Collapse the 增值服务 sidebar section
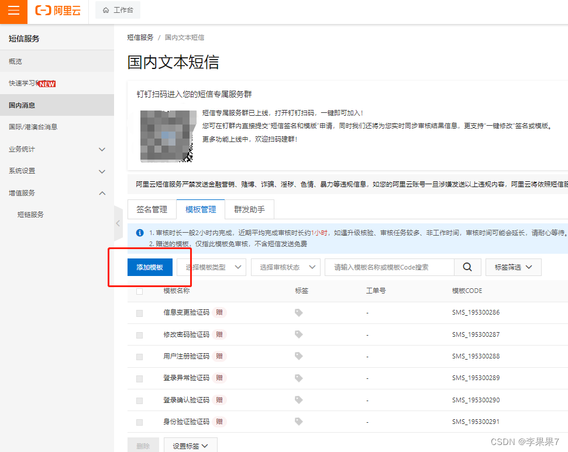This screenshot has height=452, width=568. pyautogui.click(x=57, y=193)
